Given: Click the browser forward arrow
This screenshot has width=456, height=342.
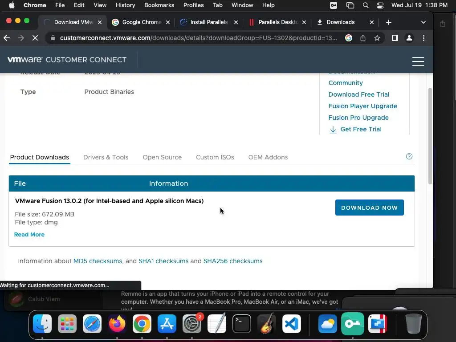Looking at the screenshot, I should 20,38.
